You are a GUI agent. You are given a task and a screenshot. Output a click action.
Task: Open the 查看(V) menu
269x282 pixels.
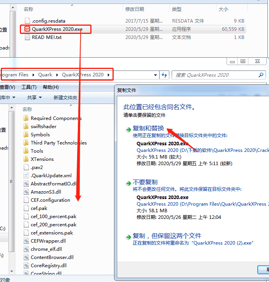click(x=7, y=87)
